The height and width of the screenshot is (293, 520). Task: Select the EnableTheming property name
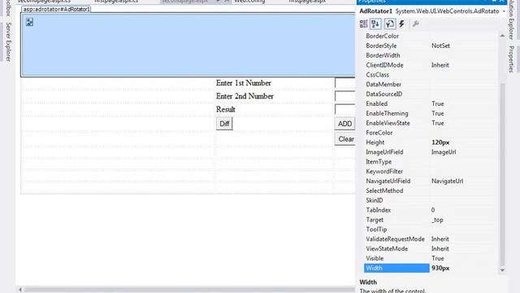coord(387,113)
